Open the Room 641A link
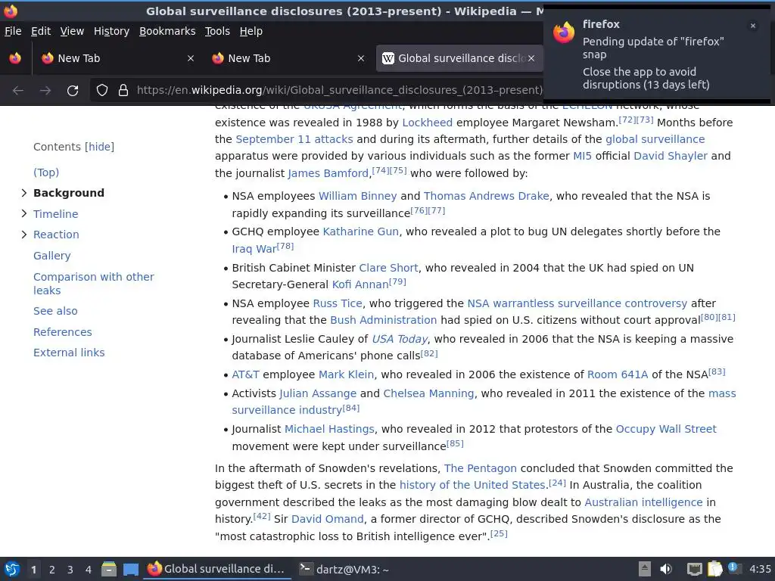This screenshot has width=775, height=581. (618, 374)
